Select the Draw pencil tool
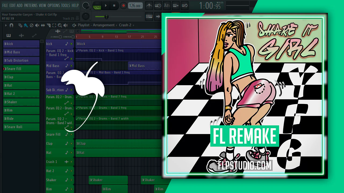This screenshot has width=344, height=193. coord(20,25)
